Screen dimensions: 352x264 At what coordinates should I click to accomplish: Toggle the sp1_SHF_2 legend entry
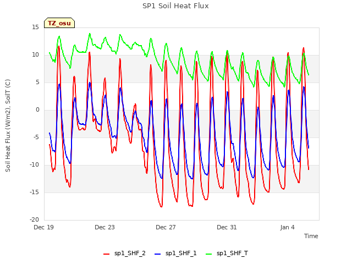(x=124, y=253)
